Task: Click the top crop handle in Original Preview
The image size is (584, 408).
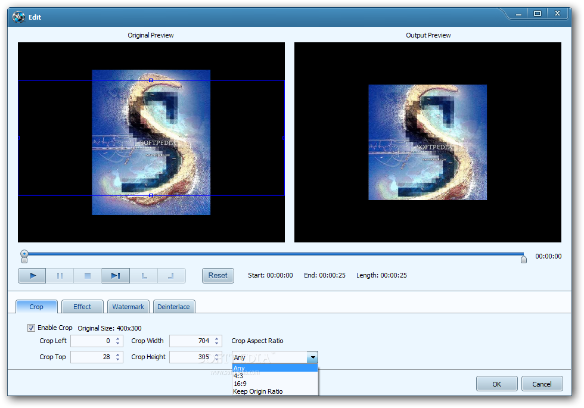Action: pyautogui.click(x=151, y=80)
